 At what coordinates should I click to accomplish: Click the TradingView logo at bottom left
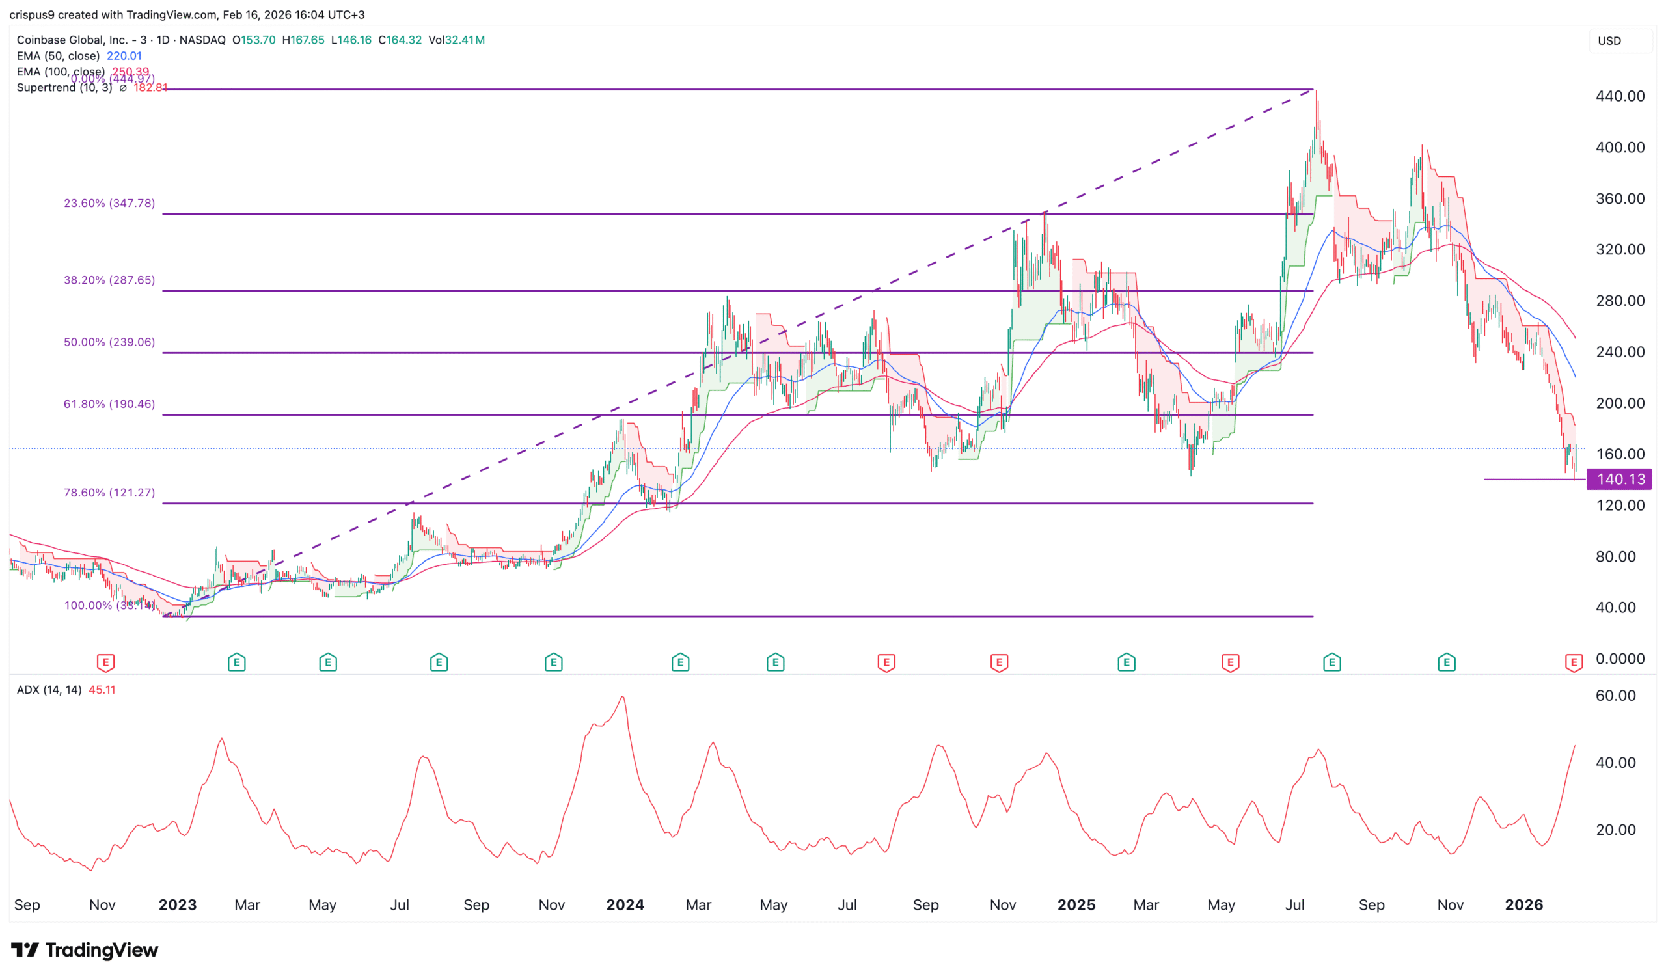click(x=85, y=950)
